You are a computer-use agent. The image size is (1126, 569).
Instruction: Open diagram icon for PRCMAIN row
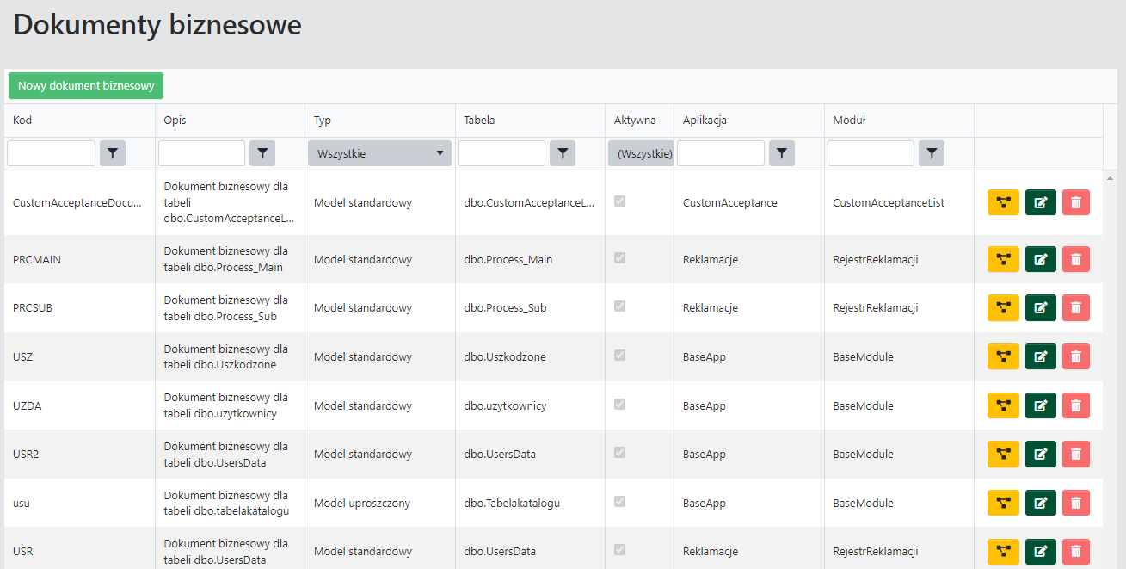tap(1003, 259)
